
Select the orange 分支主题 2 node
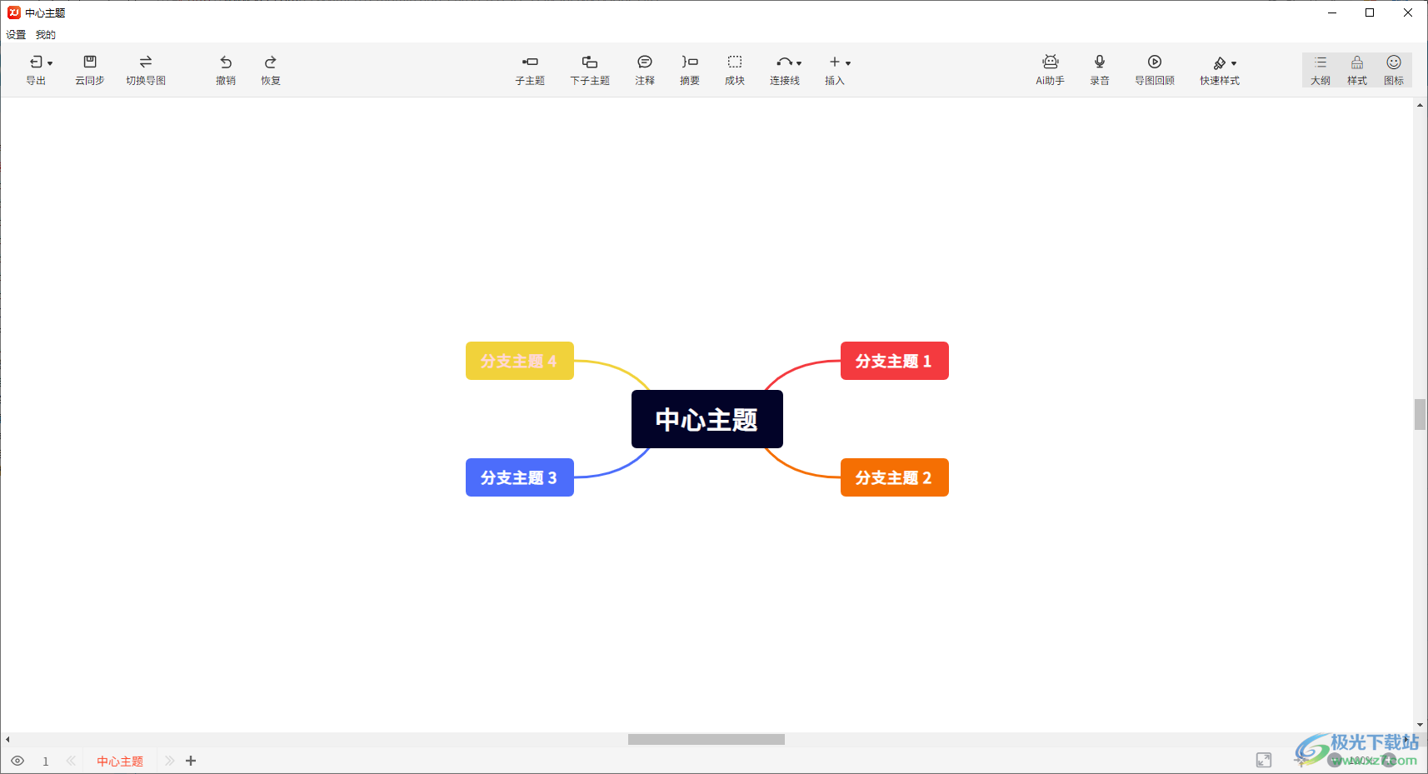(x=894, y=477)
